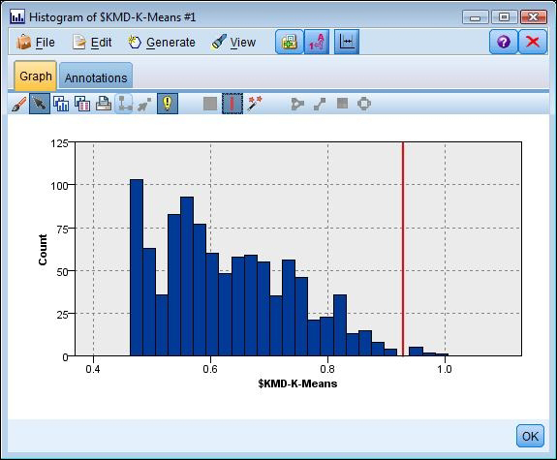This screenshot has width=557, height=460.
Task: Click the copy graph chart icon
Action: (61, 104)
